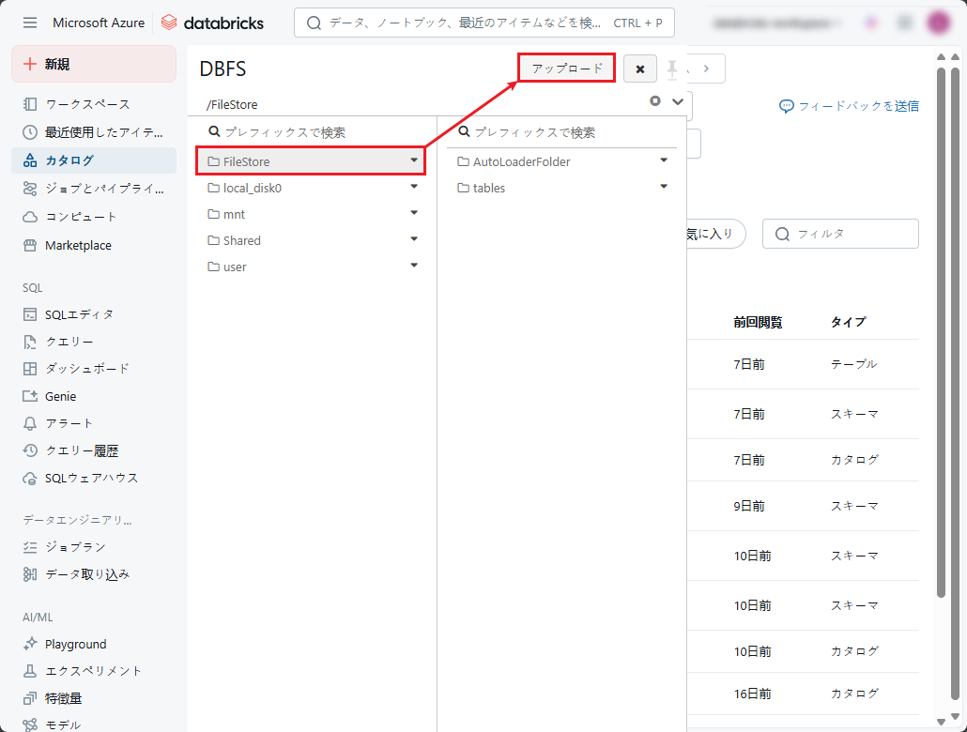The height and width of the screenshot is (732, 967).
Task: Open dropdown arrow for the tables folder
Action: 664,187
